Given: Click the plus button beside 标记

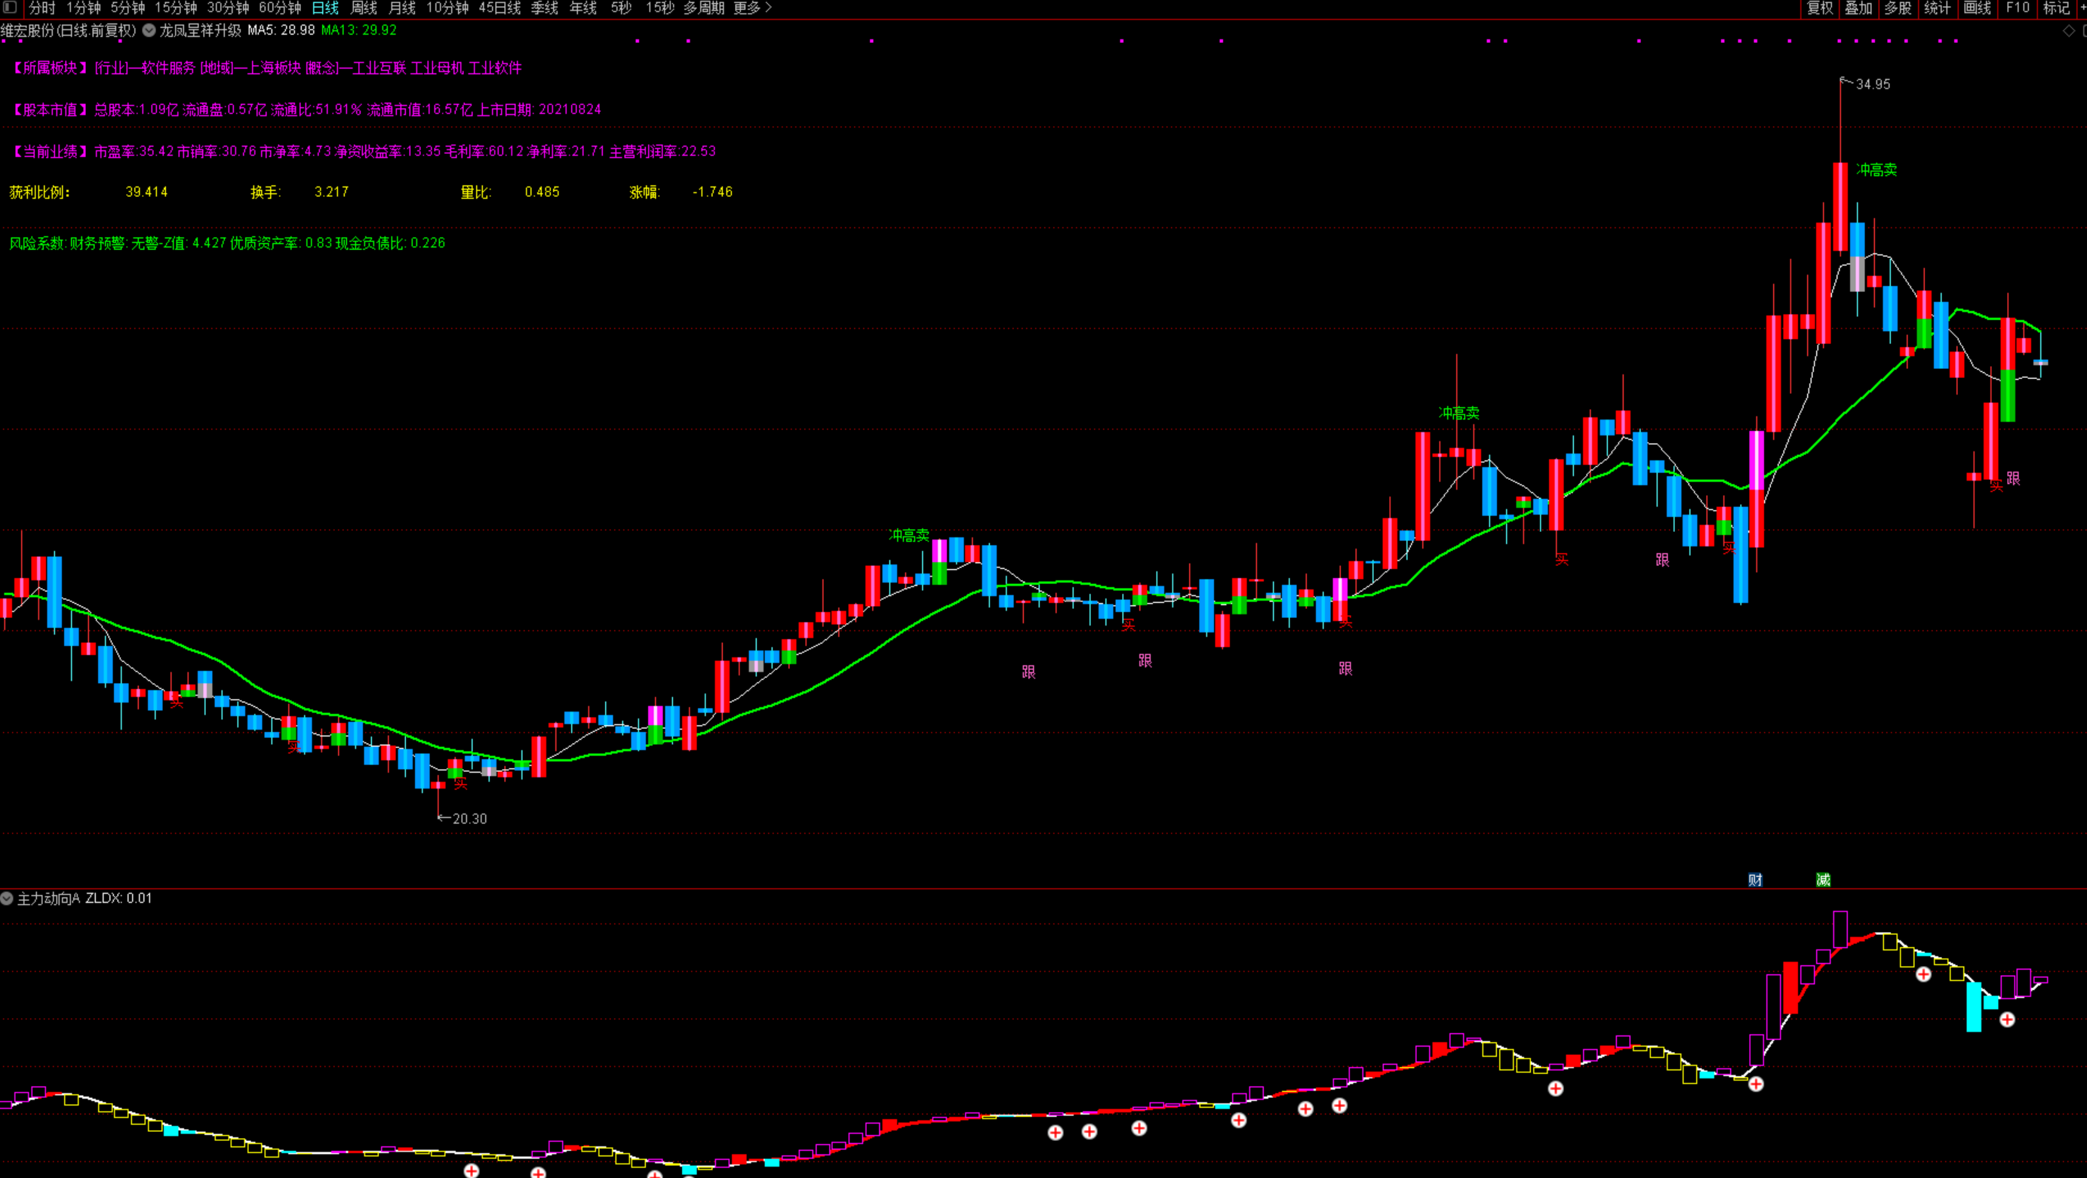Looking at the screenshot, I should pos(2082,8).
